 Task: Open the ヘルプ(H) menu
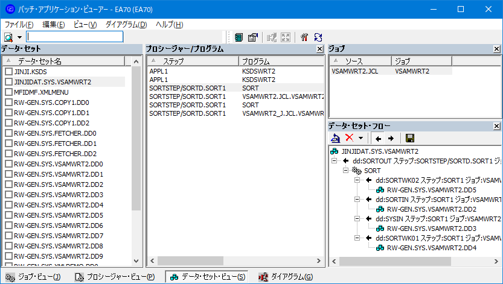(x=169, y=25)
